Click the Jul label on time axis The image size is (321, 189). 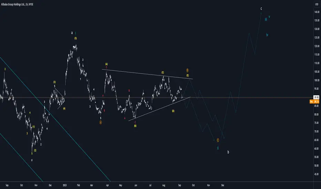150,185
